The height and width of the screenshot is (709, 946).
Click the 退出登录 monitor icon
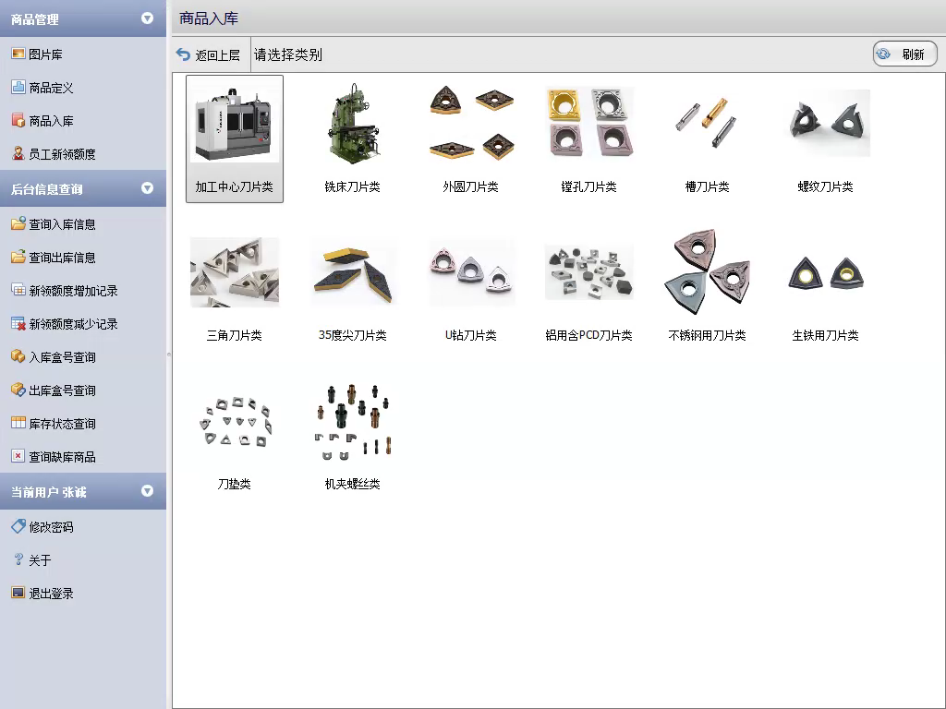(18, 593)
